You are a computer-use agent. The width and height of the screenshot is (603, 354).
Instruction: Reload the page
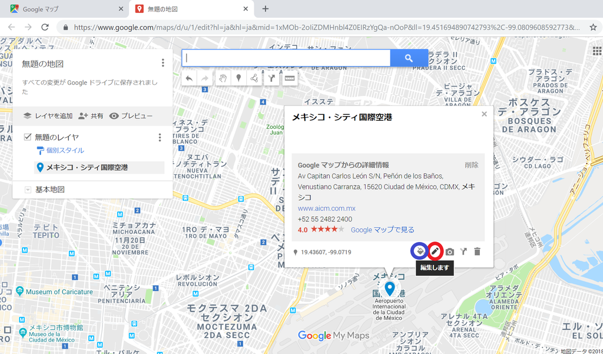click(x=45, y=27)
